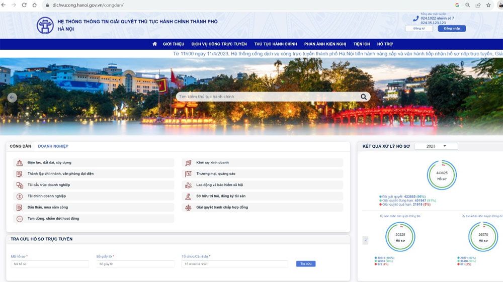
Task: Click 'Đã giải quyết: 423865 (96%)' legend
Action: [402, 197]
